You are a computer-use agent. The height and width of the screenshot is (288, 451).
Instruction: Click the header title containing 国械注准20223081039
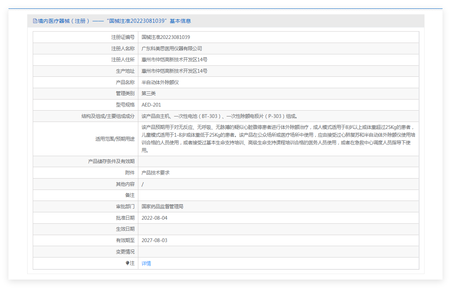114,21
